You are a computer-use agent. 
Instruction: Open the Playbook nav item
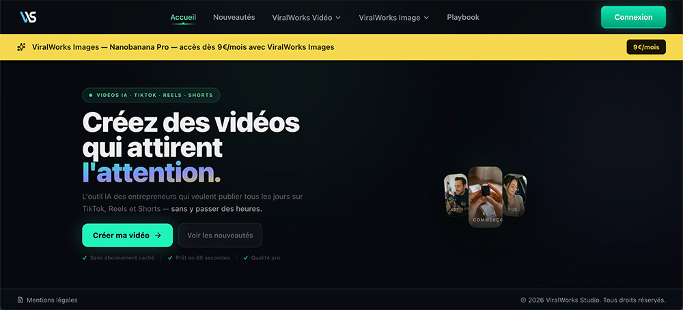(463, 18)
